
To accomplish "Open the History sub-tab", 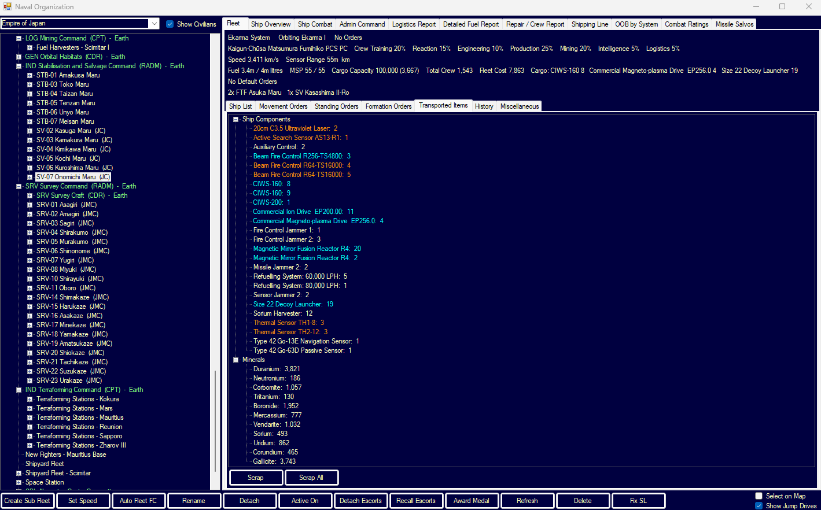I will tap(484, 106).
